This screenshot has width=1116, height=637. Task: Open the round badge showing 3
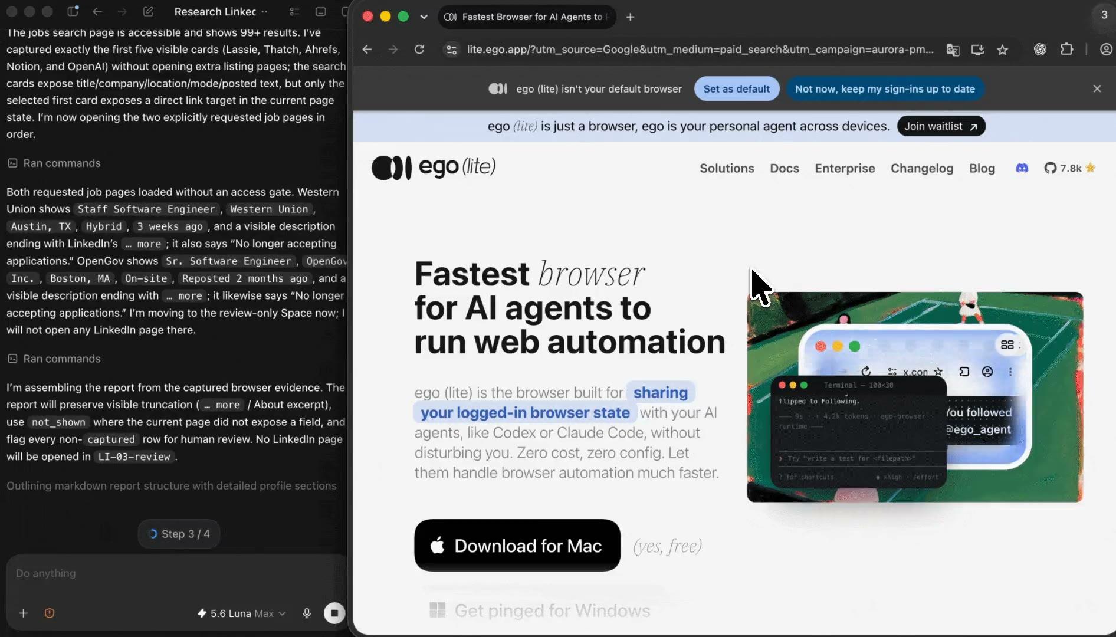(1104, 15)
